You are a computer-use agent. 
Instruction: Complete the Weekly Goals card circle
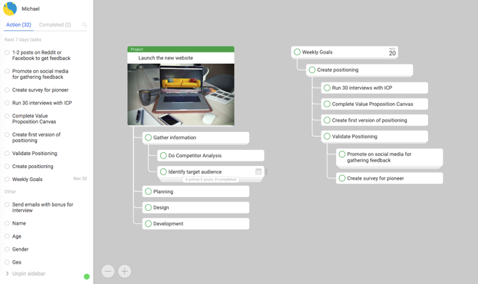297,52
